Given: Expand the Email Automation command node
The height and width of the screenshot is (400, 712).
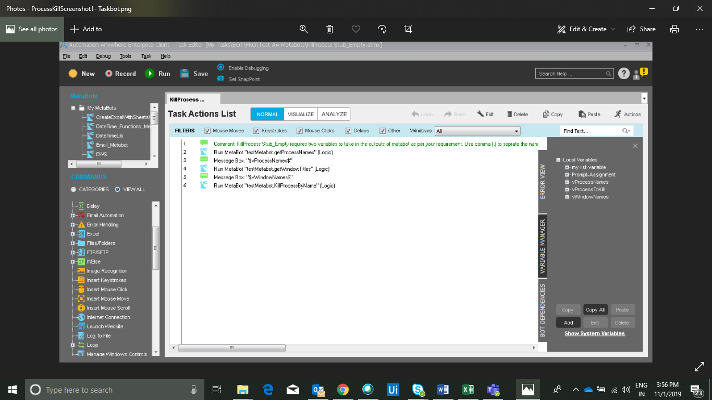Looking at the screenshot, I should [x=73, y=216].
